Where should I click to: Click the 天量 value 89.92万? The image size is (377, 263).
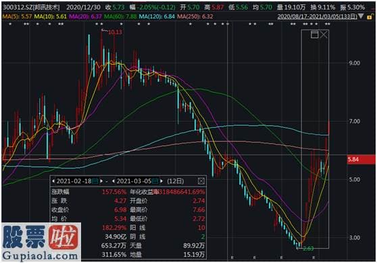point(194,245)
